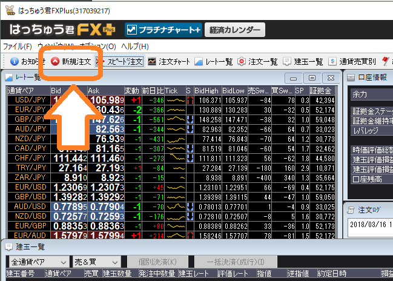Click the EUR/GBP Bid price 0.88353
This screenshot has height=281, width=393.
click(x=69, y=226)
